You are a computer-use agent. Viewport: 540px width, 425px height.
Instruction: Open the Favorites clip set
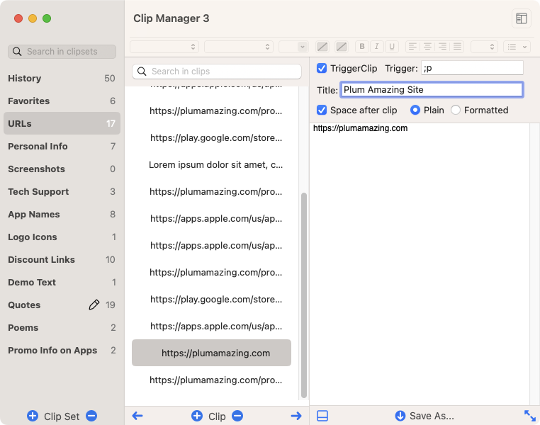coord(62,101)
